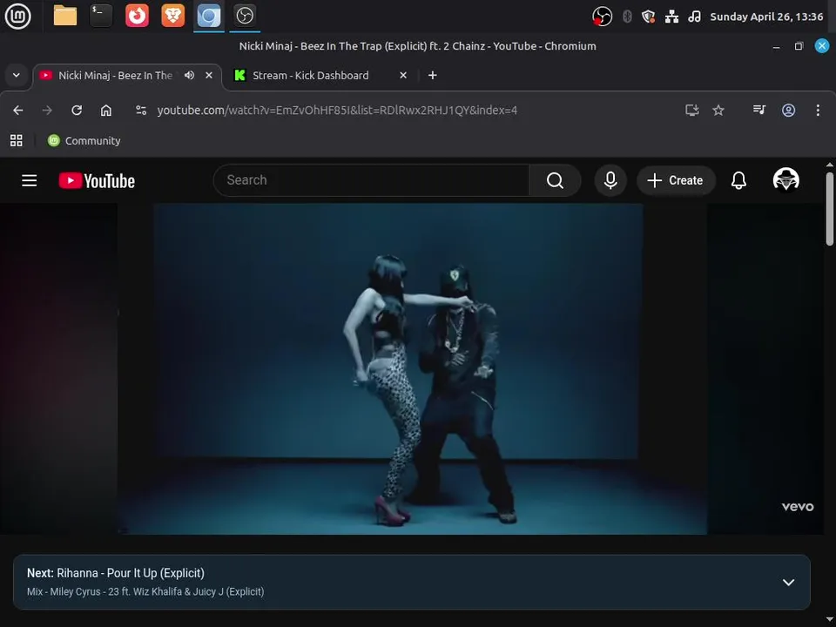Open the Terminal from the panel

101,16
